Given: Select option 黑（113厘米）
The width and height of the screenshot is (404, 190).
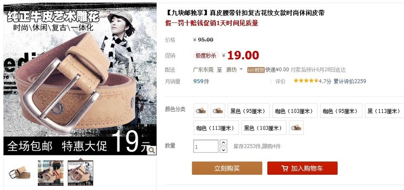Looking at the screenshot, I should click(x=384, y=111).
